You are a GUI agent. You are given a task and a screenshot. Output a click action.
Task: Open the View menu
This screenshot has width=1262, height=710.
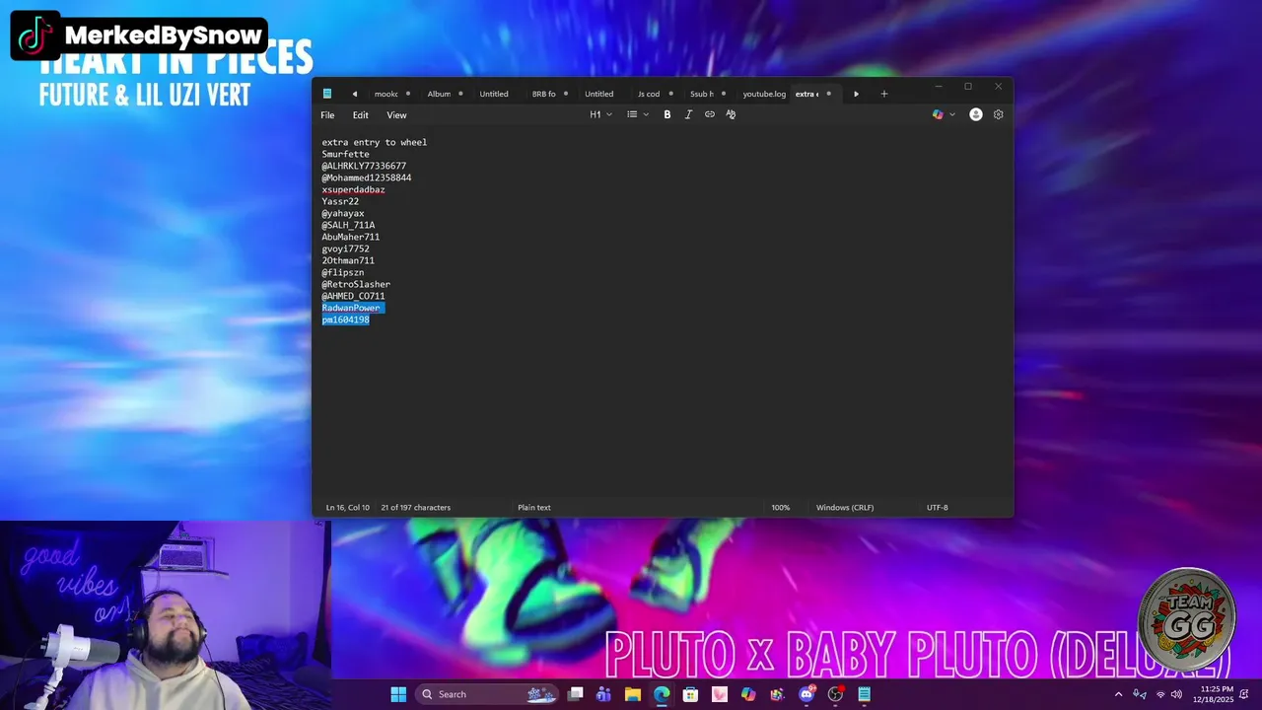(396, 115)
